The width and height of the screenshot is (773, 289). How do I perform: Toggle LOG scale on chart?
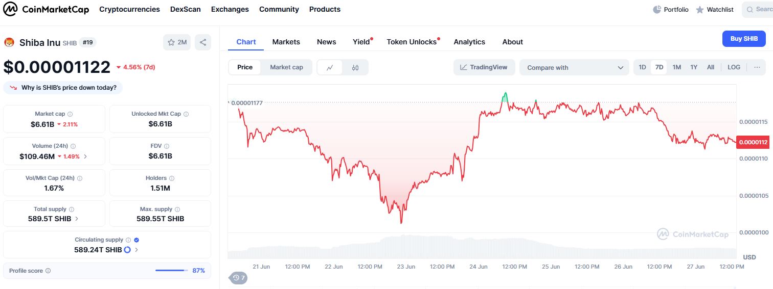point(734,67)
